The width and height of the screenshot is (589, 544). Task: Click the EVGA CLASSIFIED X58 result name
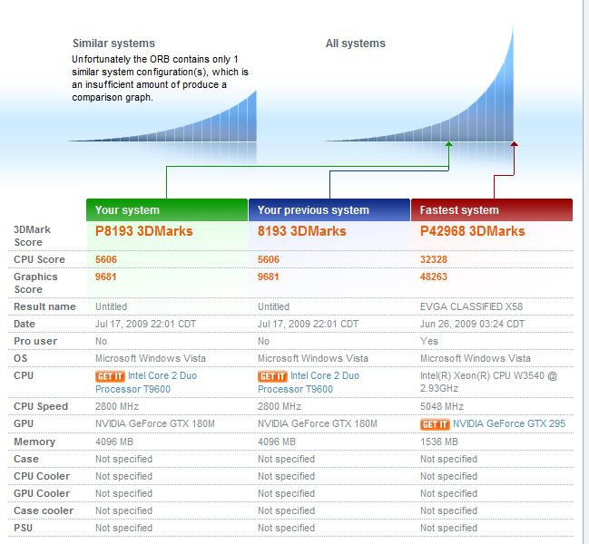pyautogui.click(x=471, y=306)
